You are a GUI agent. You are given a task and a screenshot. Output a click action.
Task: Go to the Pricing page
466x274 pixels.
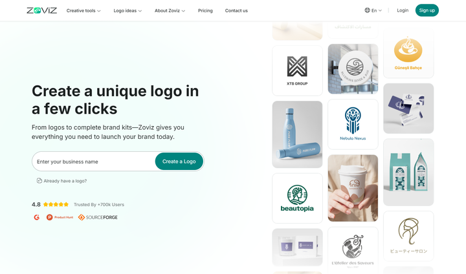click(205, 11)
